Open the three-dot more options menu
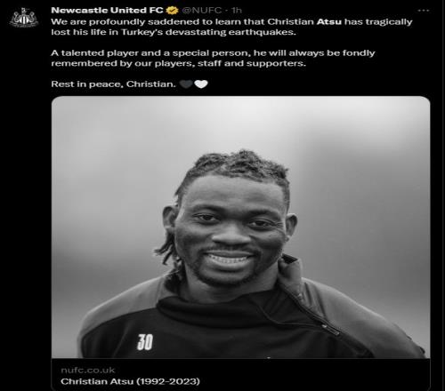 pos(424,11)
